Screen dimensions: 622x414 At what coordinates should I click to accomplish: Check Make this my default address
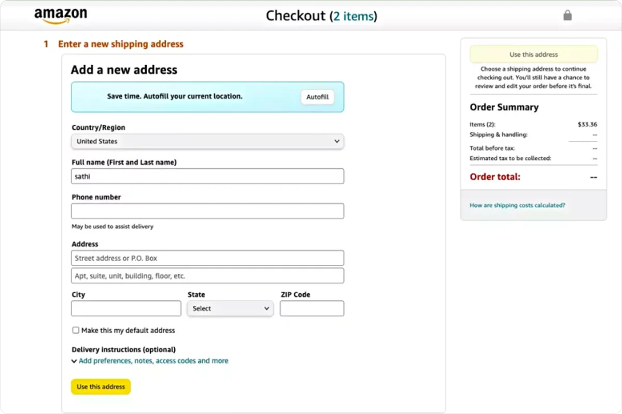pyautogui.click(x=76, y=330)
